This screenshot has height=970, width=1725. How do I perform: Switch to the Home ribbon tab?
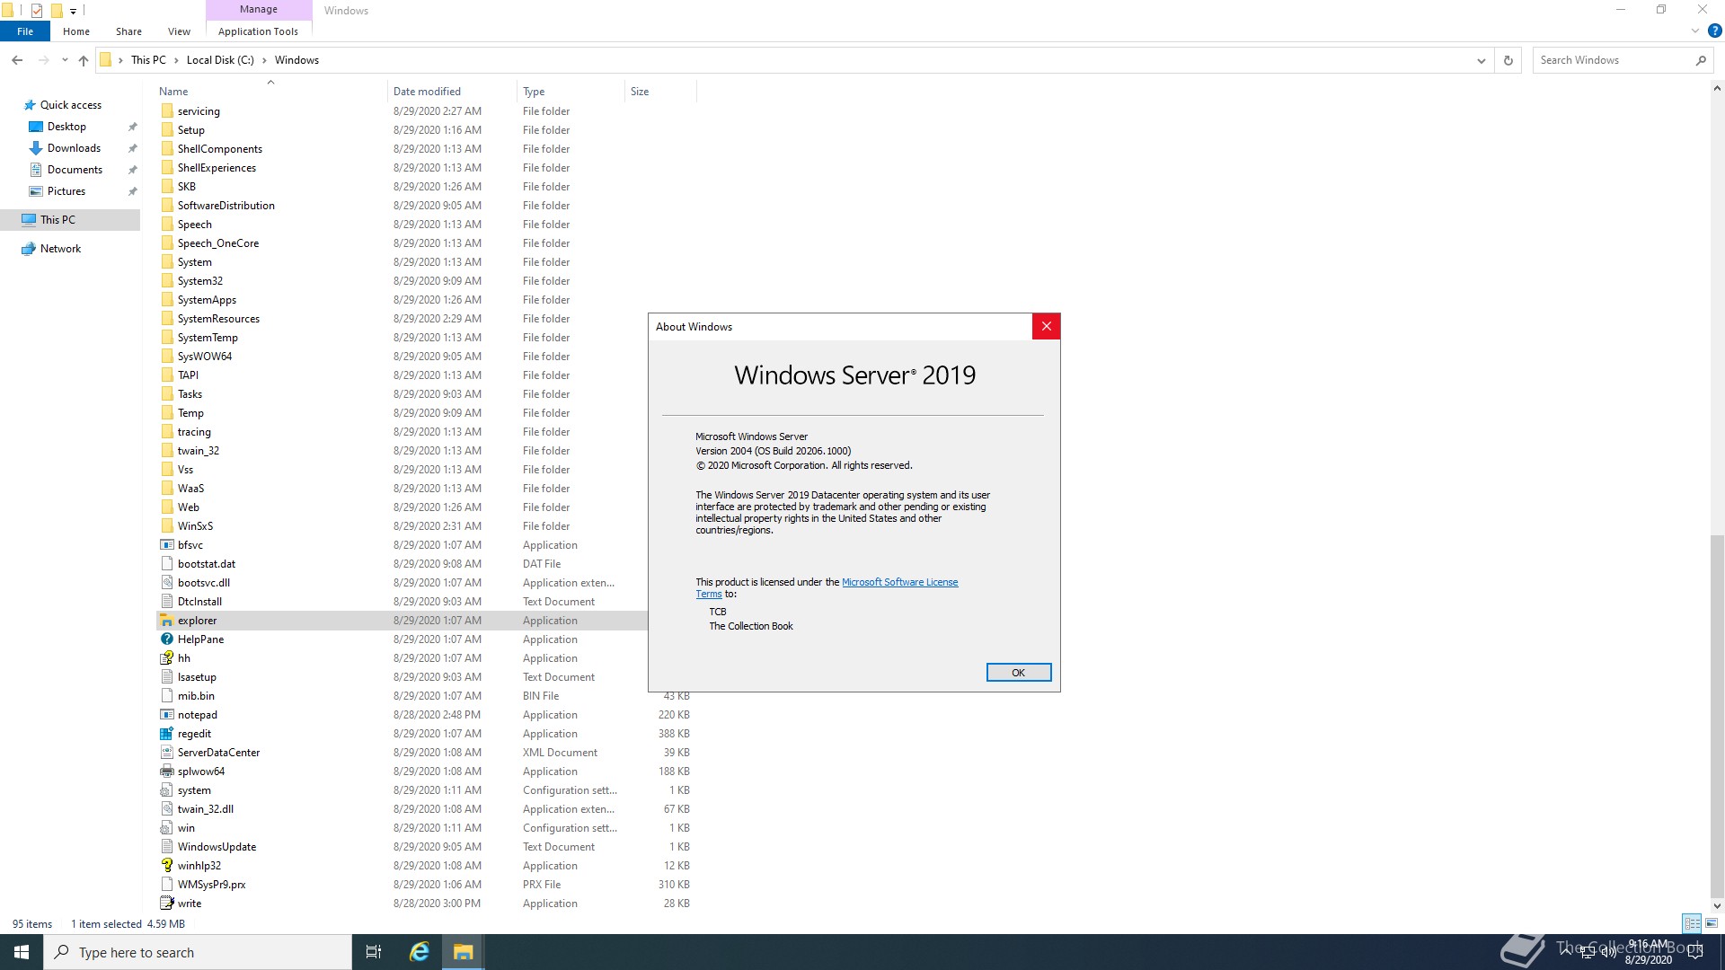76,31
